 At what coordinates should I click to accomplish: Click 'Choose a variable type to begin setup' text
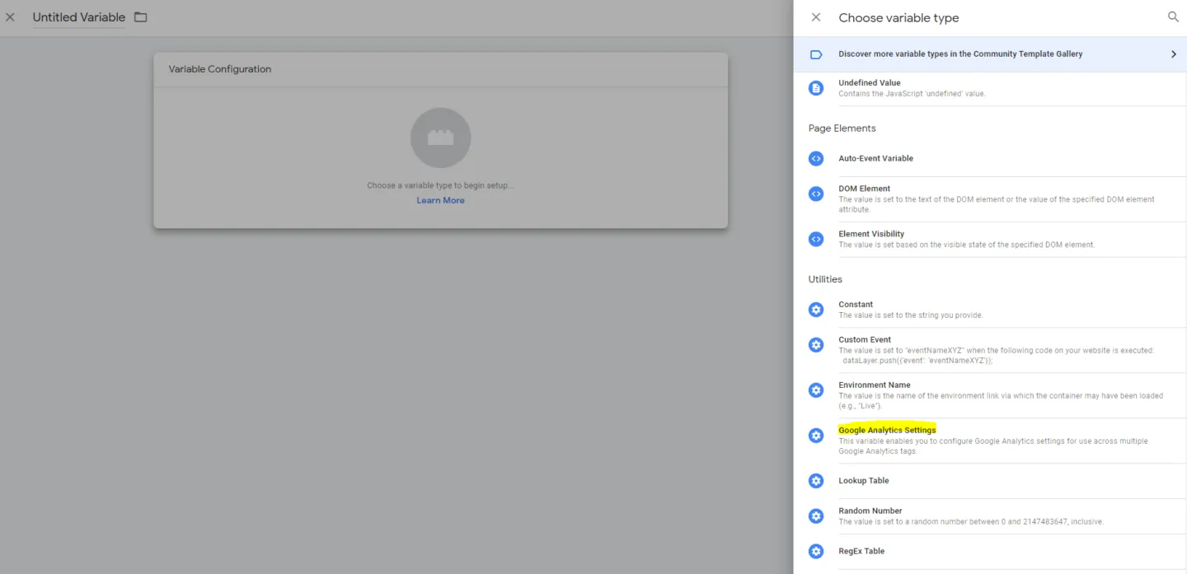click(x=440, y=185)
